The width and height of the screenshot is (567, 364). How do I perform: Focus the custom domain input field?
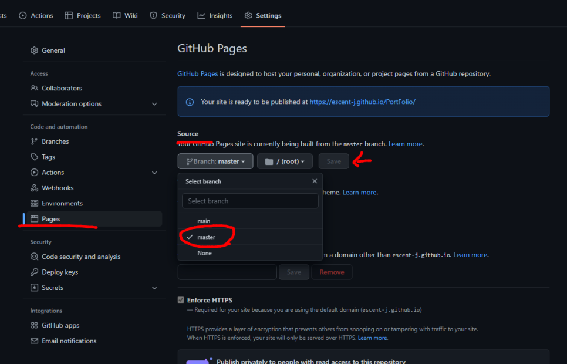tap(227, 272)
